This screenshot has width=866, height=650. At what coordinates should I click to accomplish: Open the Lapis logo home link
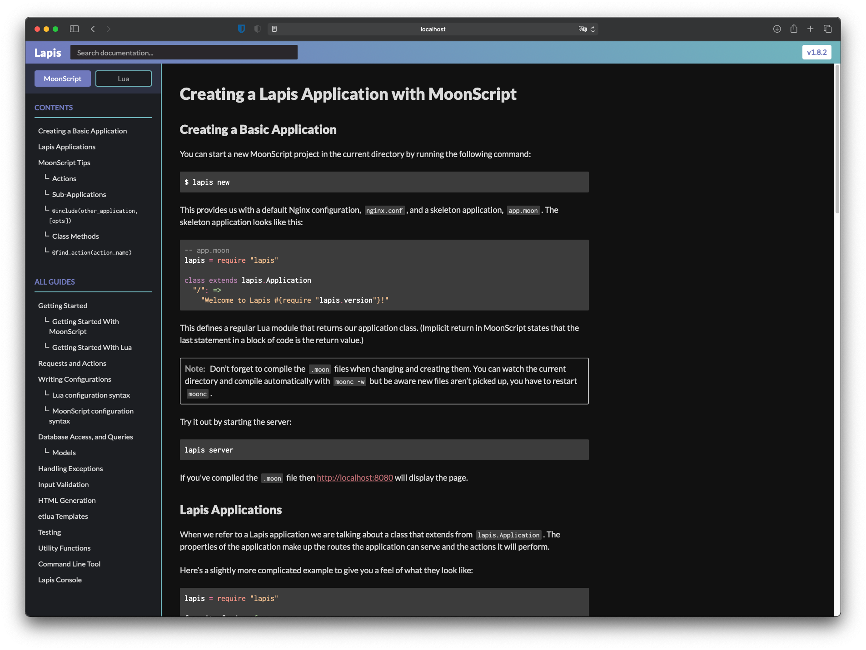(x=48, y=53)
